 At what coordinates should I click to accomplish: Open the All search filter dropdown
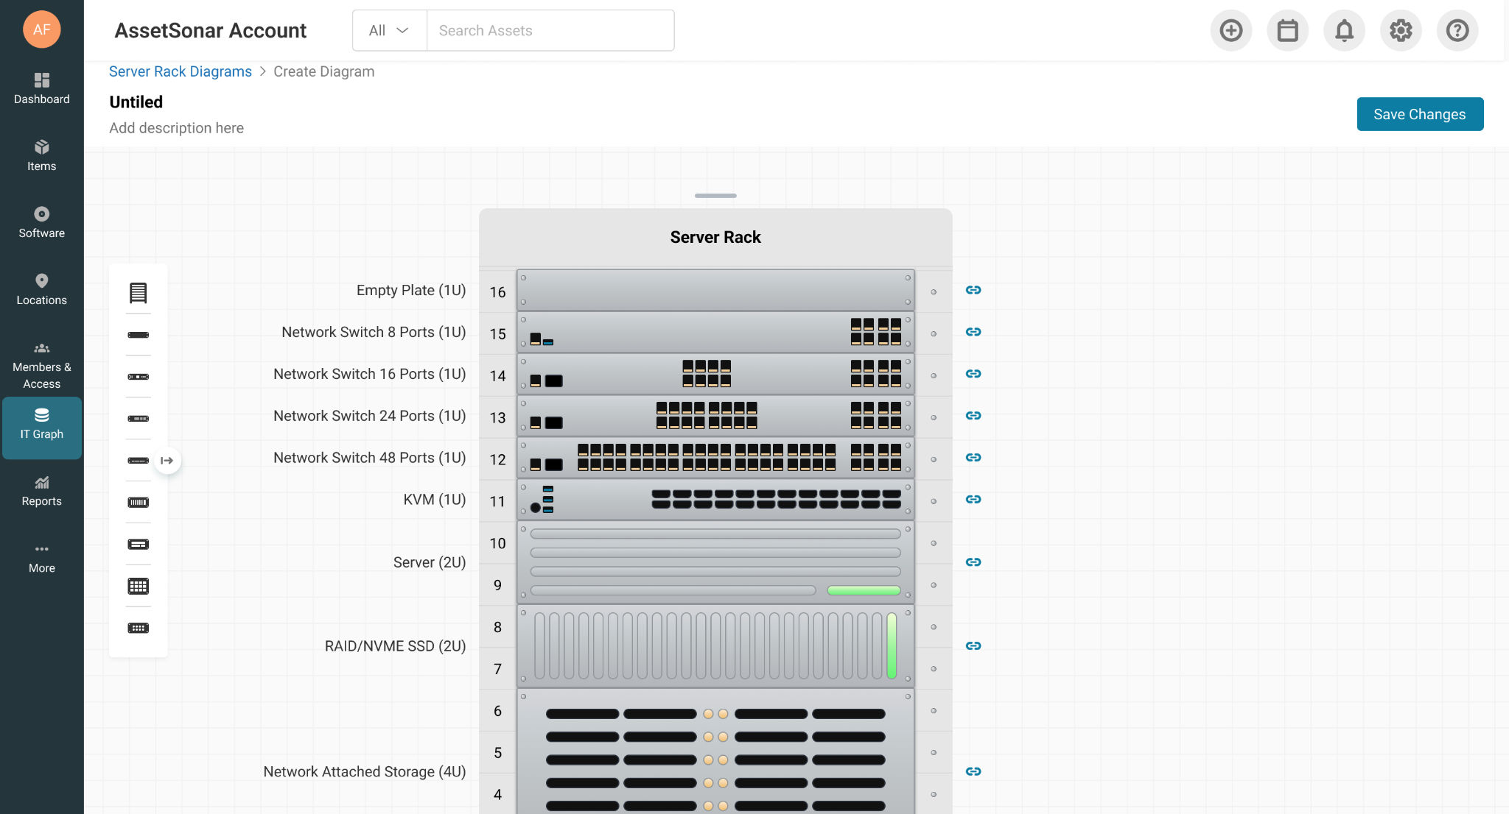pos(389,30)
